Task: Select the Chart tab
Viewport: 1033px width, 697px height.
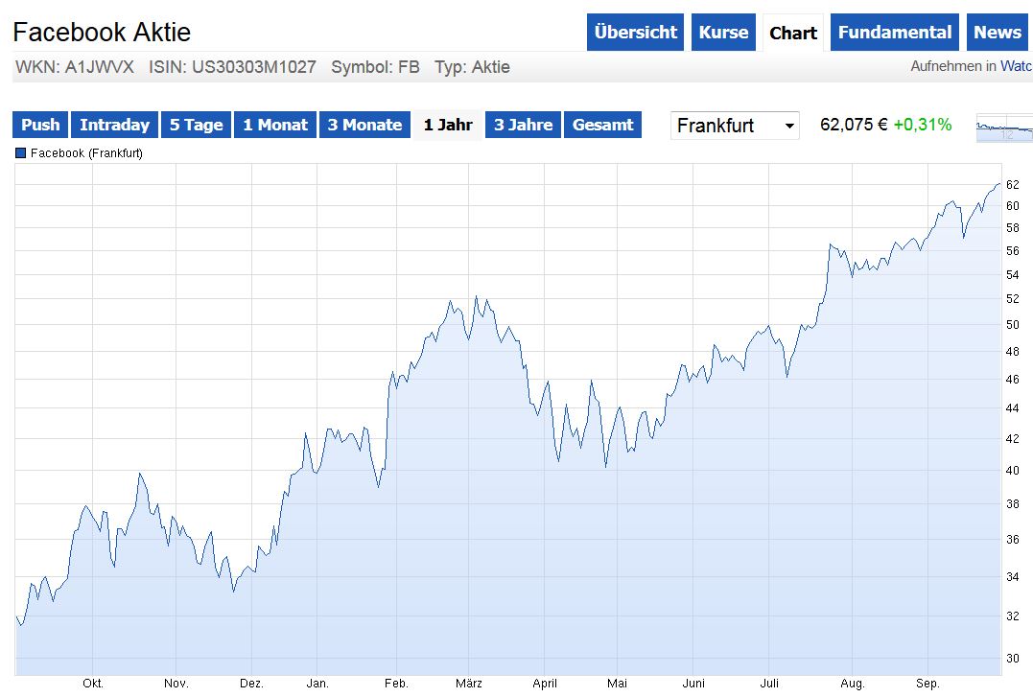Action: (793, 32)
